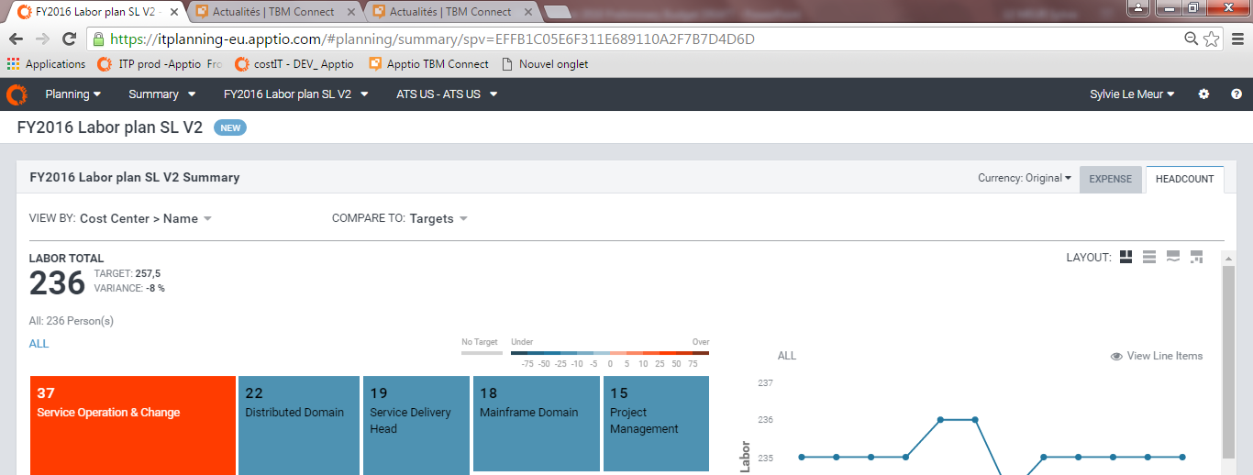Change Compare To Targets dropdown
This screenshot has width=1253, height=475.
438,218
